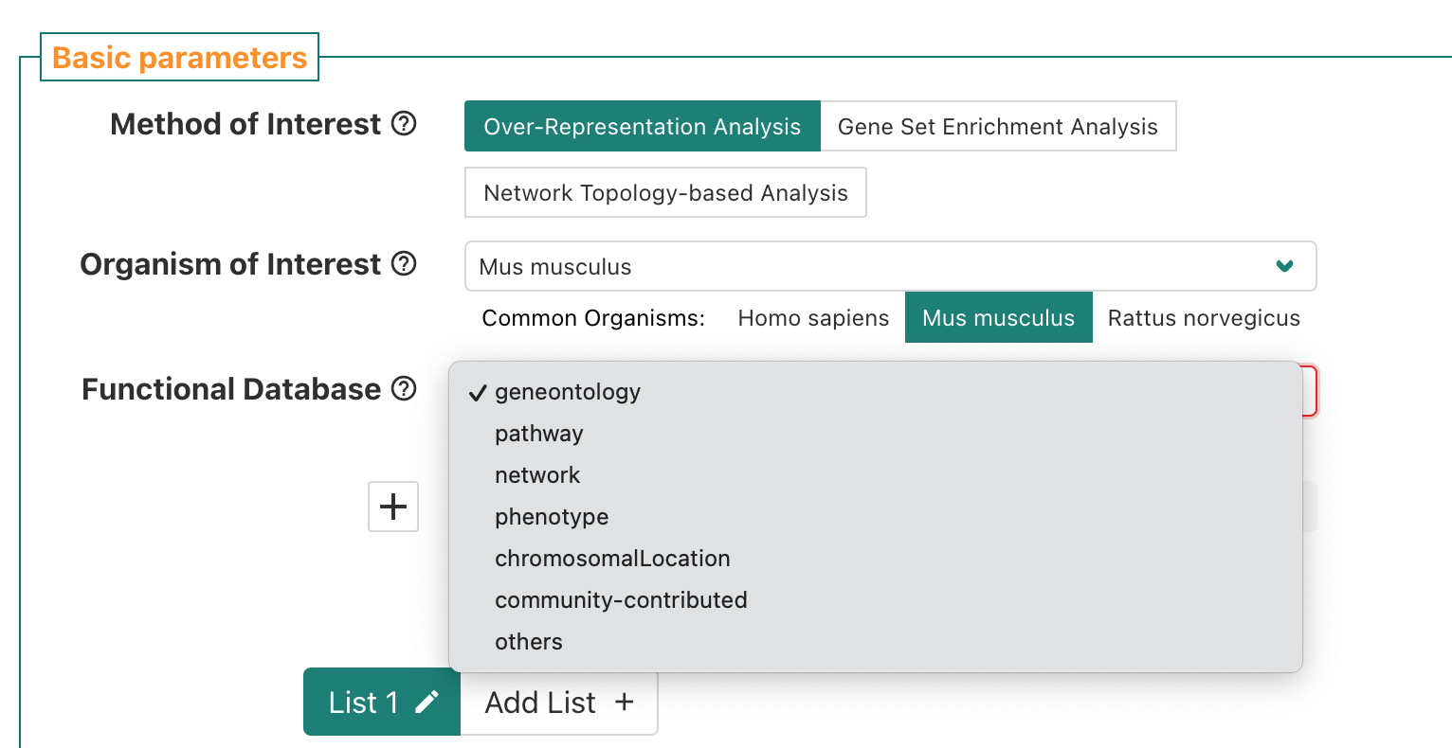The image size is (1452, 748).
Task: Open the Functional Database help icon
Action: pyautogui.click(x=406, y=388)
